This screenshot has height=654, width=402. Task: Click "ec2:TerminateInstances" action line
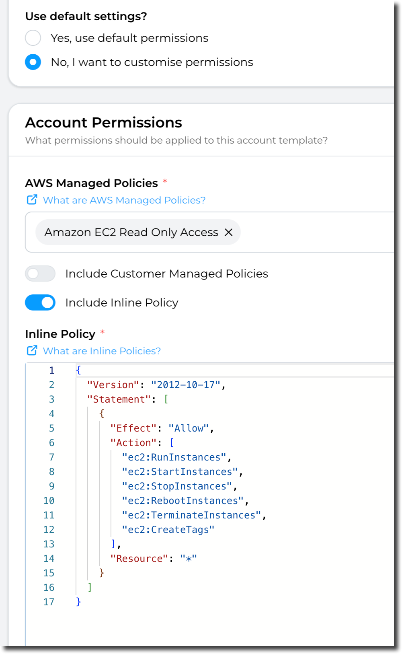(191, 515)
